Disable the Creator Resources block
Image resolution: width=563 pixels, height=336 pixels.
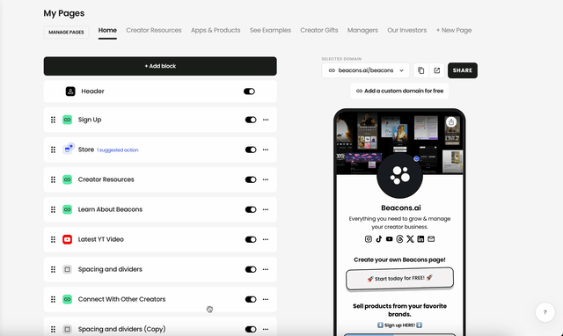[x=251, y=179]
